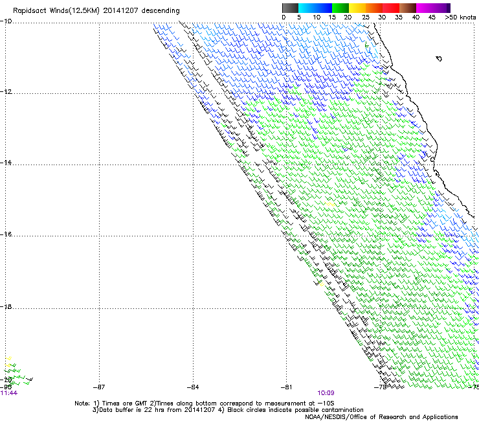This screenshot has width=479, height=421.
Task: Click the small island outline inland of the coast
Action: pos(439,58)
